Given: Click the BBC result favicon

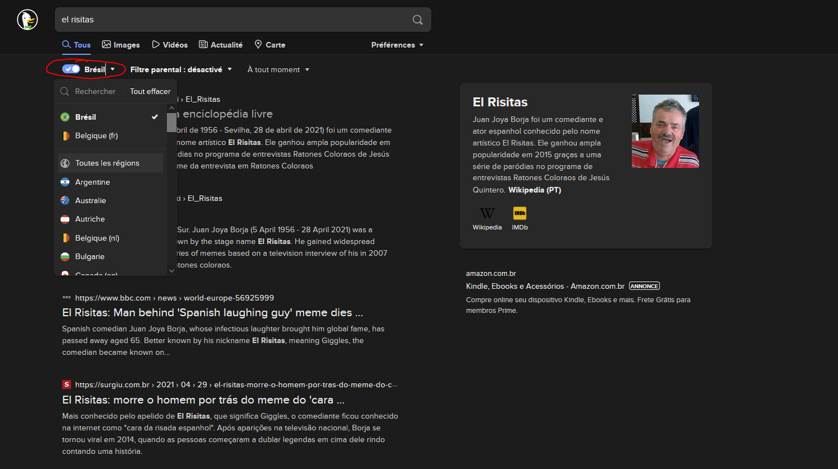Looking at the screenshot, I should point(67,298).
